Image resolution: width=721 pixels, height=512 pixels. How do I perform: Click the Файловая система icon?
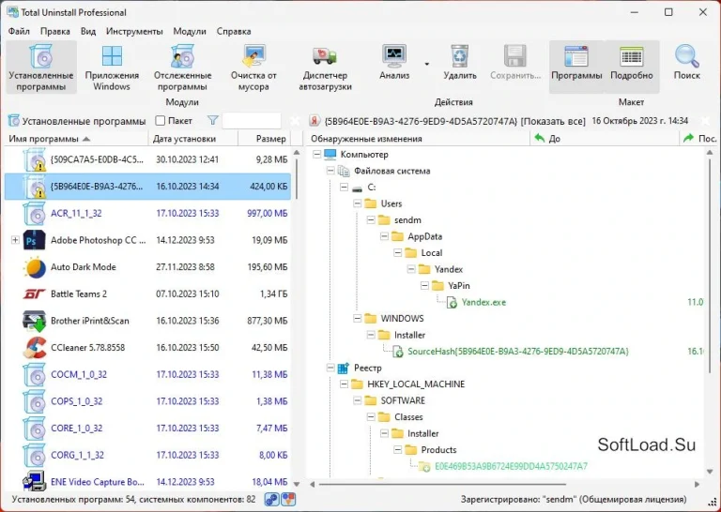click(344, 171)
